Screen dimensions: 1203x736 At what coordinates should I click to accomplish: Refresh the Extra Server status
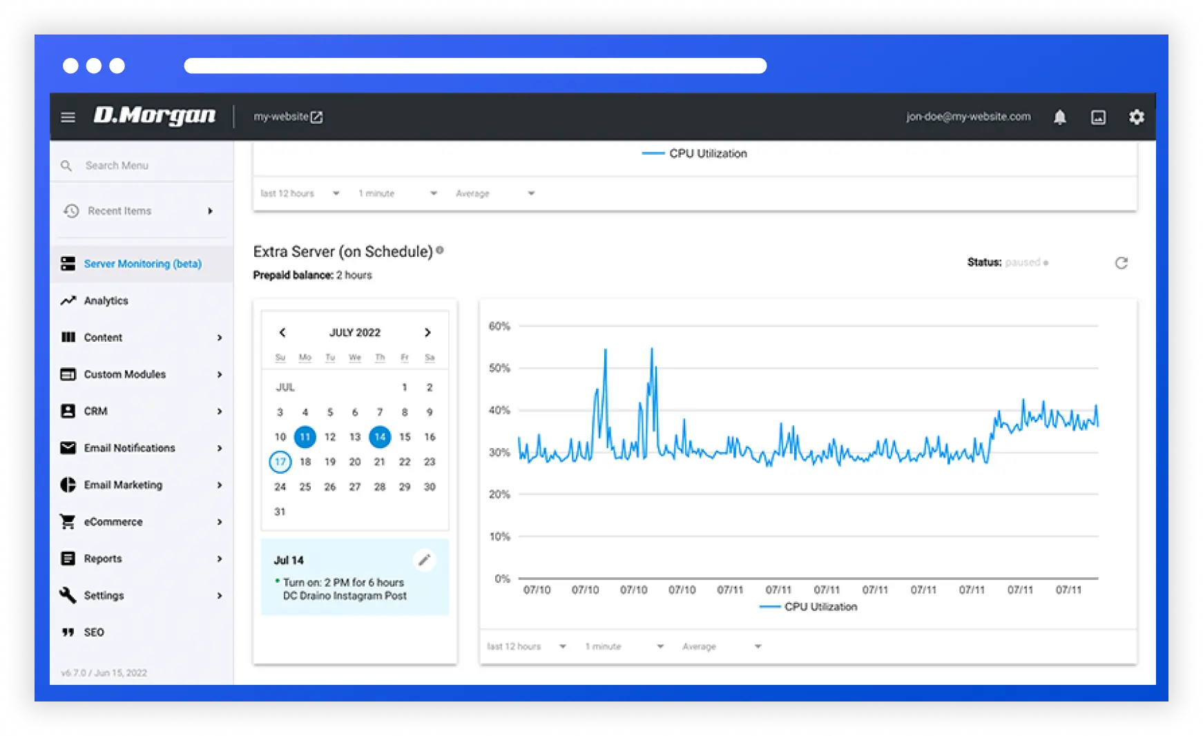coord(1121,263)
